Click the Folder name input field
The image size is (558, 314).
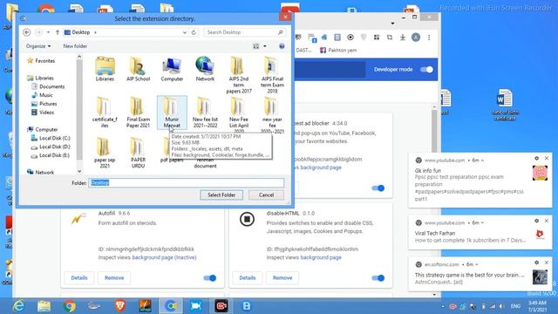(x=186, y=182)
